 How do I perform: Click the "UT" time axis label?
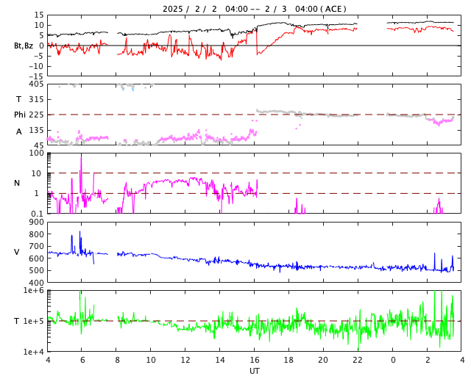coord(255,371)
